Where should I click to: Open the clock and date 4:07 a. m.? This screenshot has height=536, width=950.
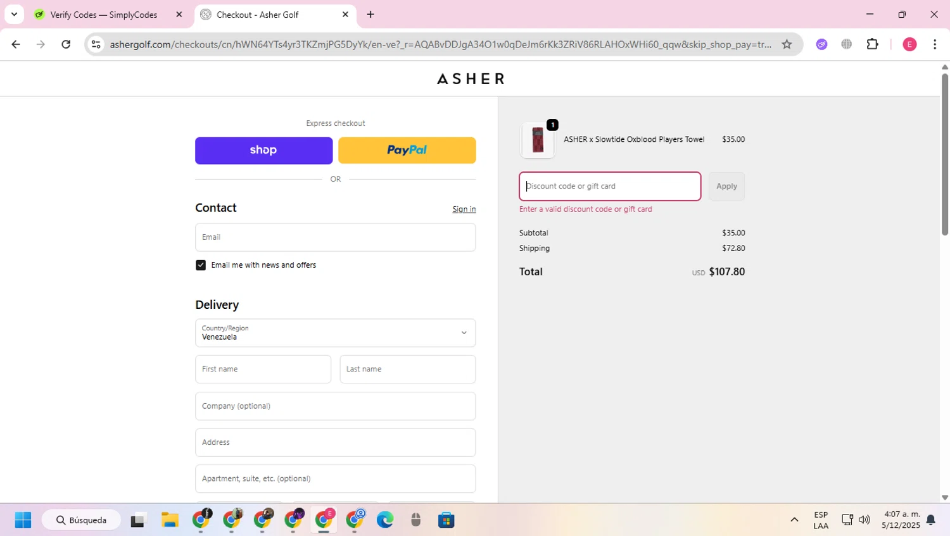click(901, 520)
